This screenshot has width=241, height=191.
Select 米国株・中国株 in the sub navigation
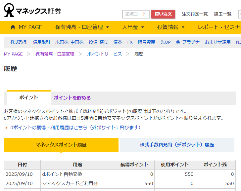[x=69, y=42]
